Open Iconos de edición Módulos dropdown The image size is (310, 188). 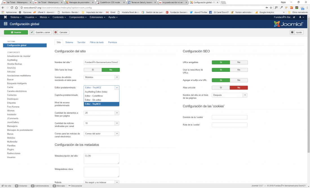tap(101, 77)
